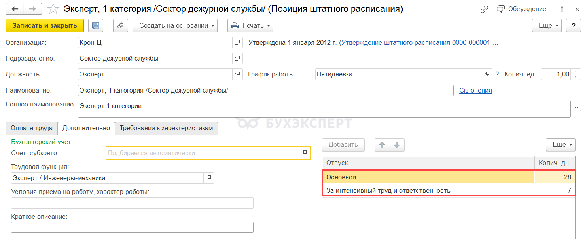Open the Требования к характеристикам tab
The image size is (587, 247).
coord(166,128)
